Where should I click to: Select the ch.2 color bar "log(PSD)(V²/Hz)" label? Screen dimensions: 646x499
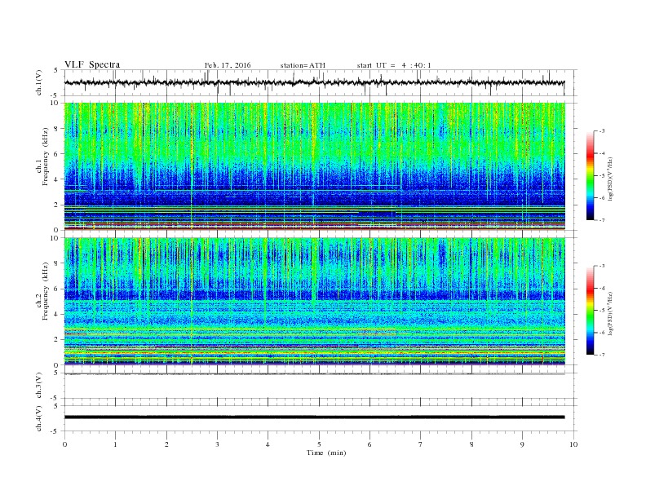[x=610, y=312]
